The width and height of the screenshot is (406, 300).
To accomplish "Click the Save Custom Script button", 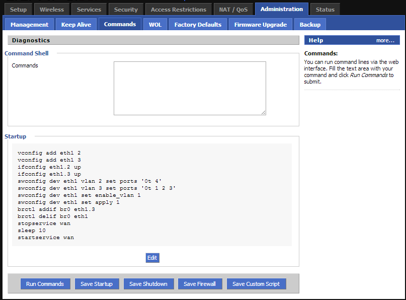I will pyautogui.click(x=256, y=284).
